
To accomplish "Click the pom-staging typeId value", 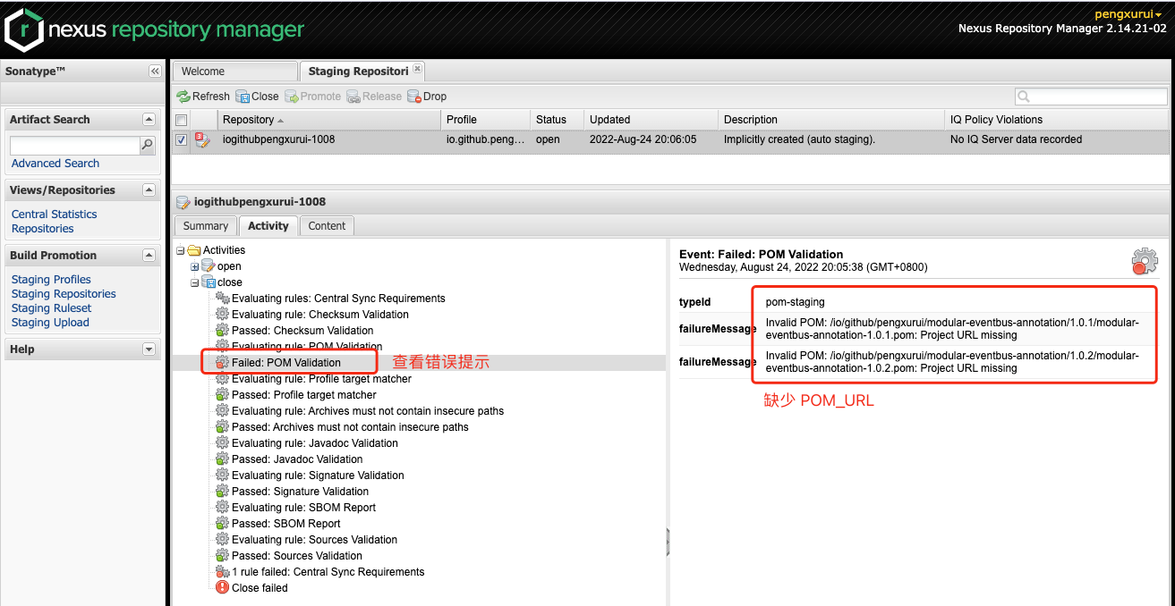I will 796,302.
